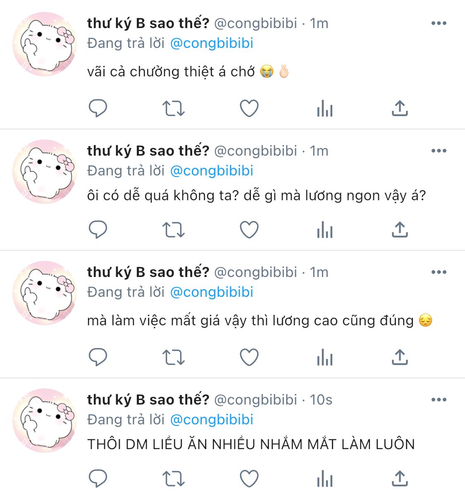View analytics of "vãi cả chưởng" tweet
The height and width of the screenshot is (497, 465).
tap(324, 109)
